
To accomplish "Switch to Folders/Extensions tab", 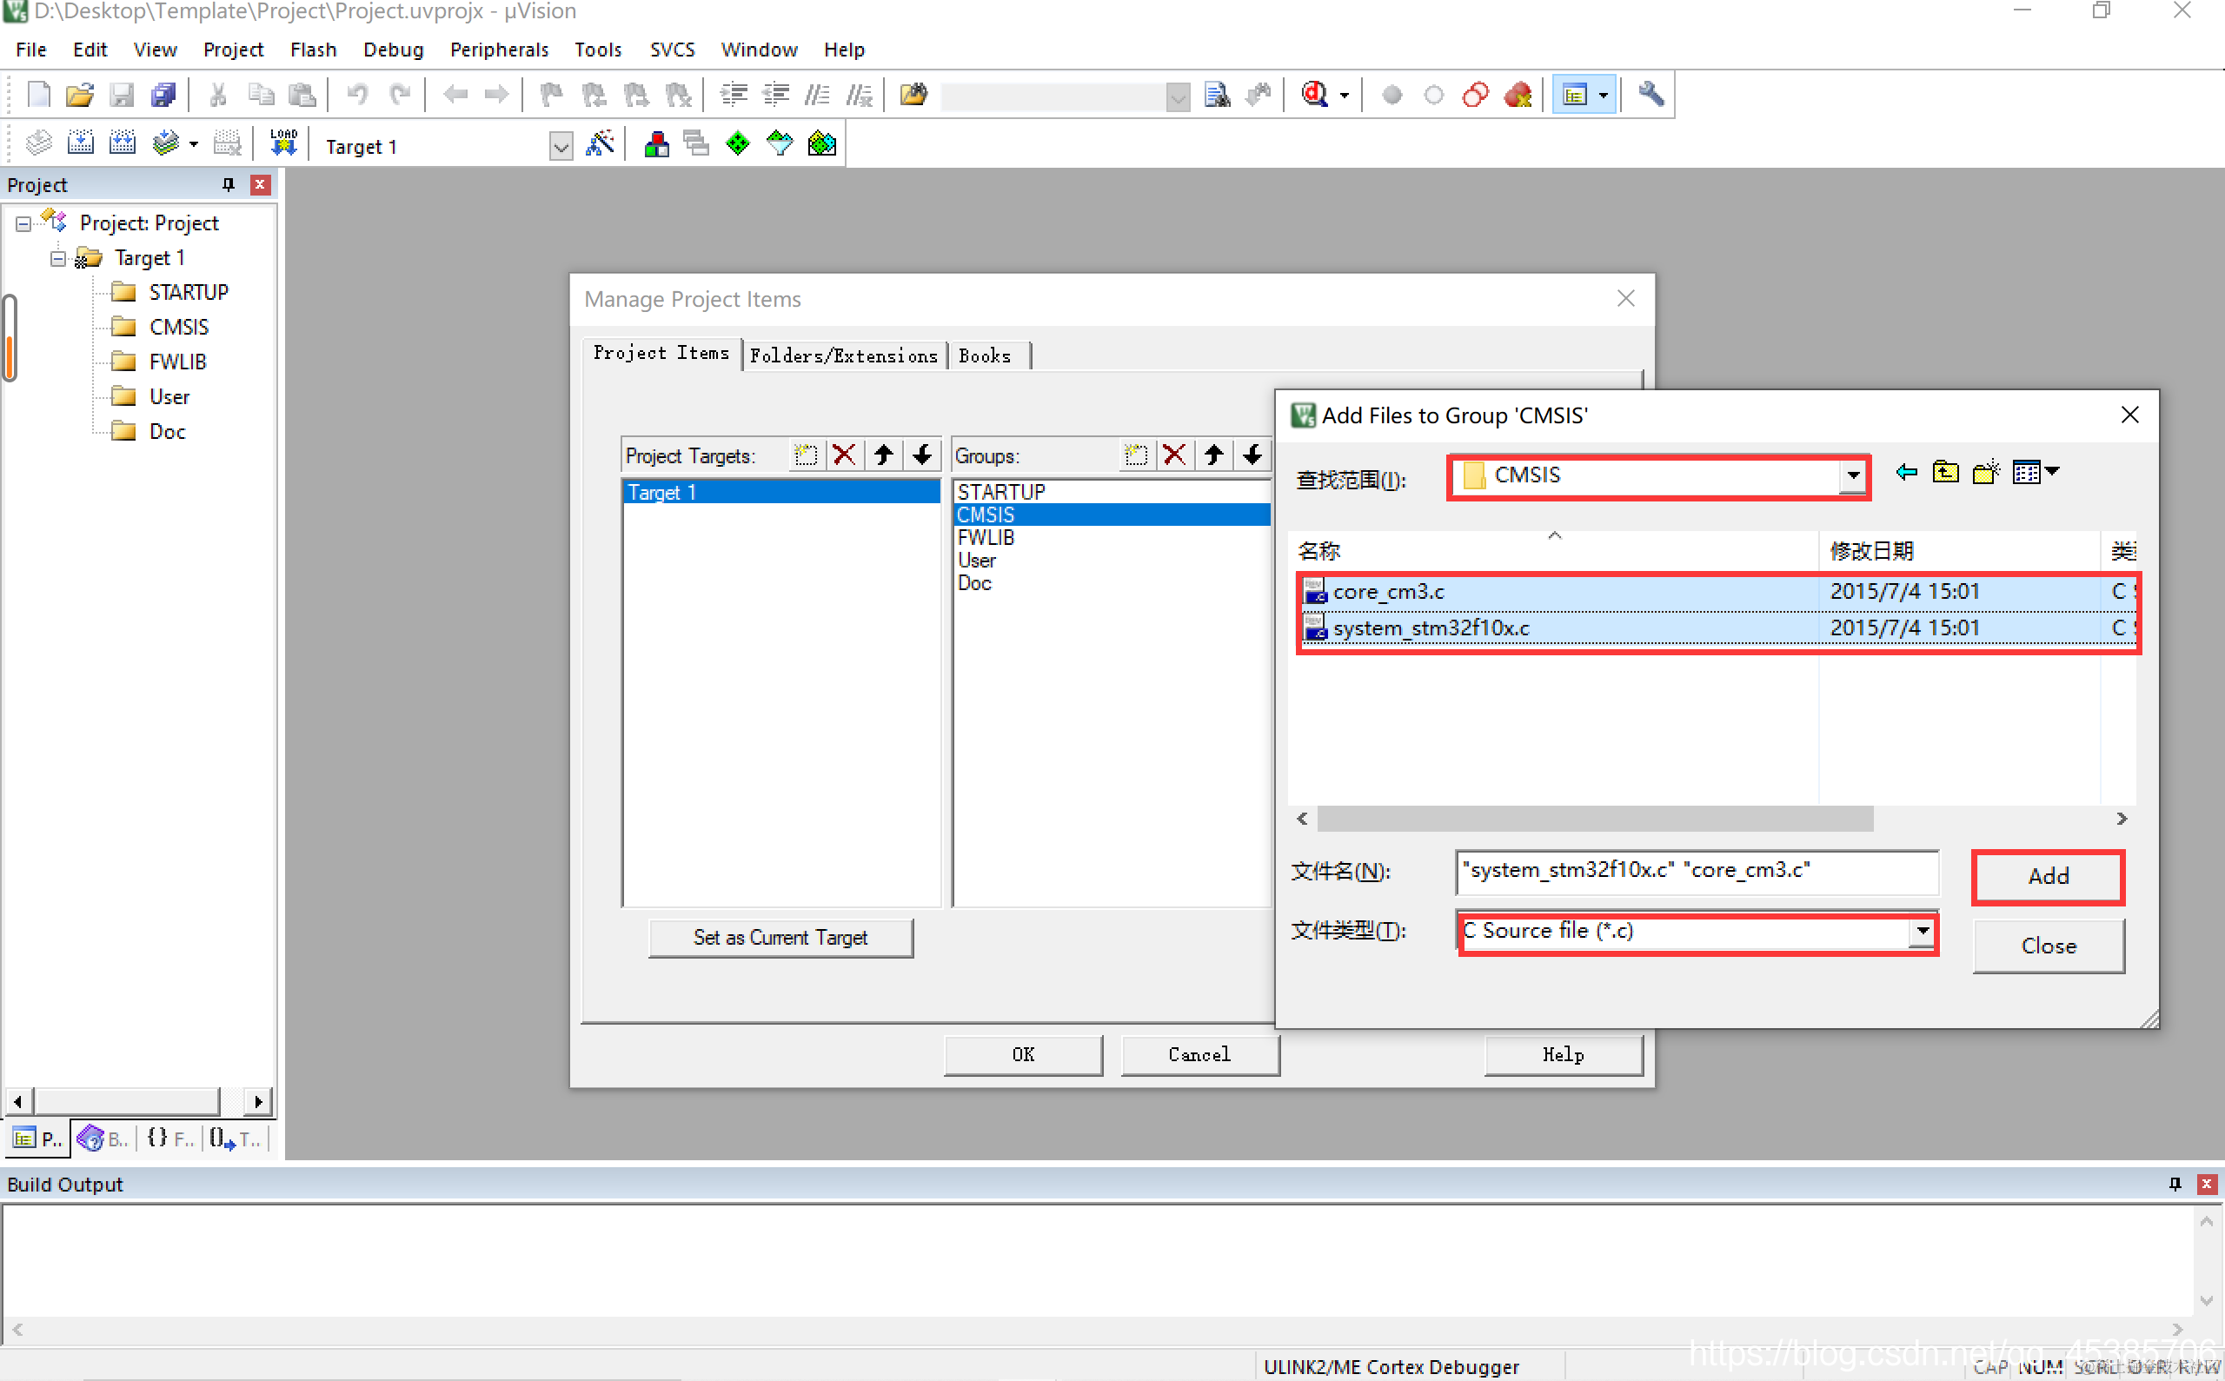I will (x=843, y=355).
